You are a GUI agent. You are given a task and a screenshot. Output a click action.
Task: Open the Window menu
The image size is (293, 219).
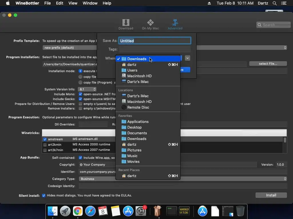(x=90, y=3)
